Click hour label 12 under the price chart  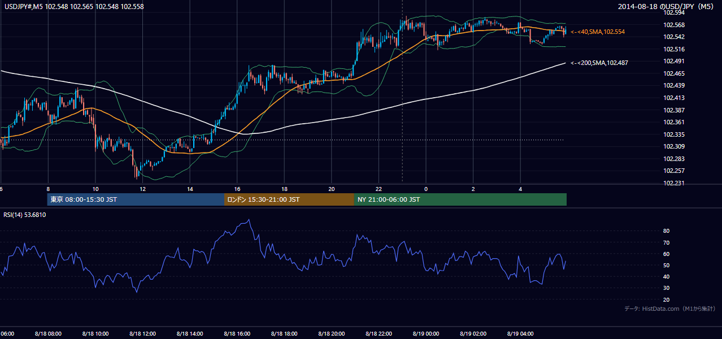pyautogui.click(x=143, y=189)
